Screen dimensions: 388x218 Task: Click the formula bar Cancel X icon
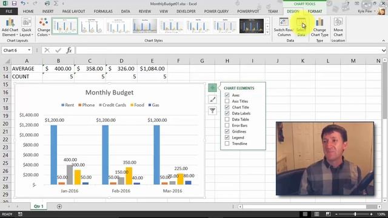47,50
